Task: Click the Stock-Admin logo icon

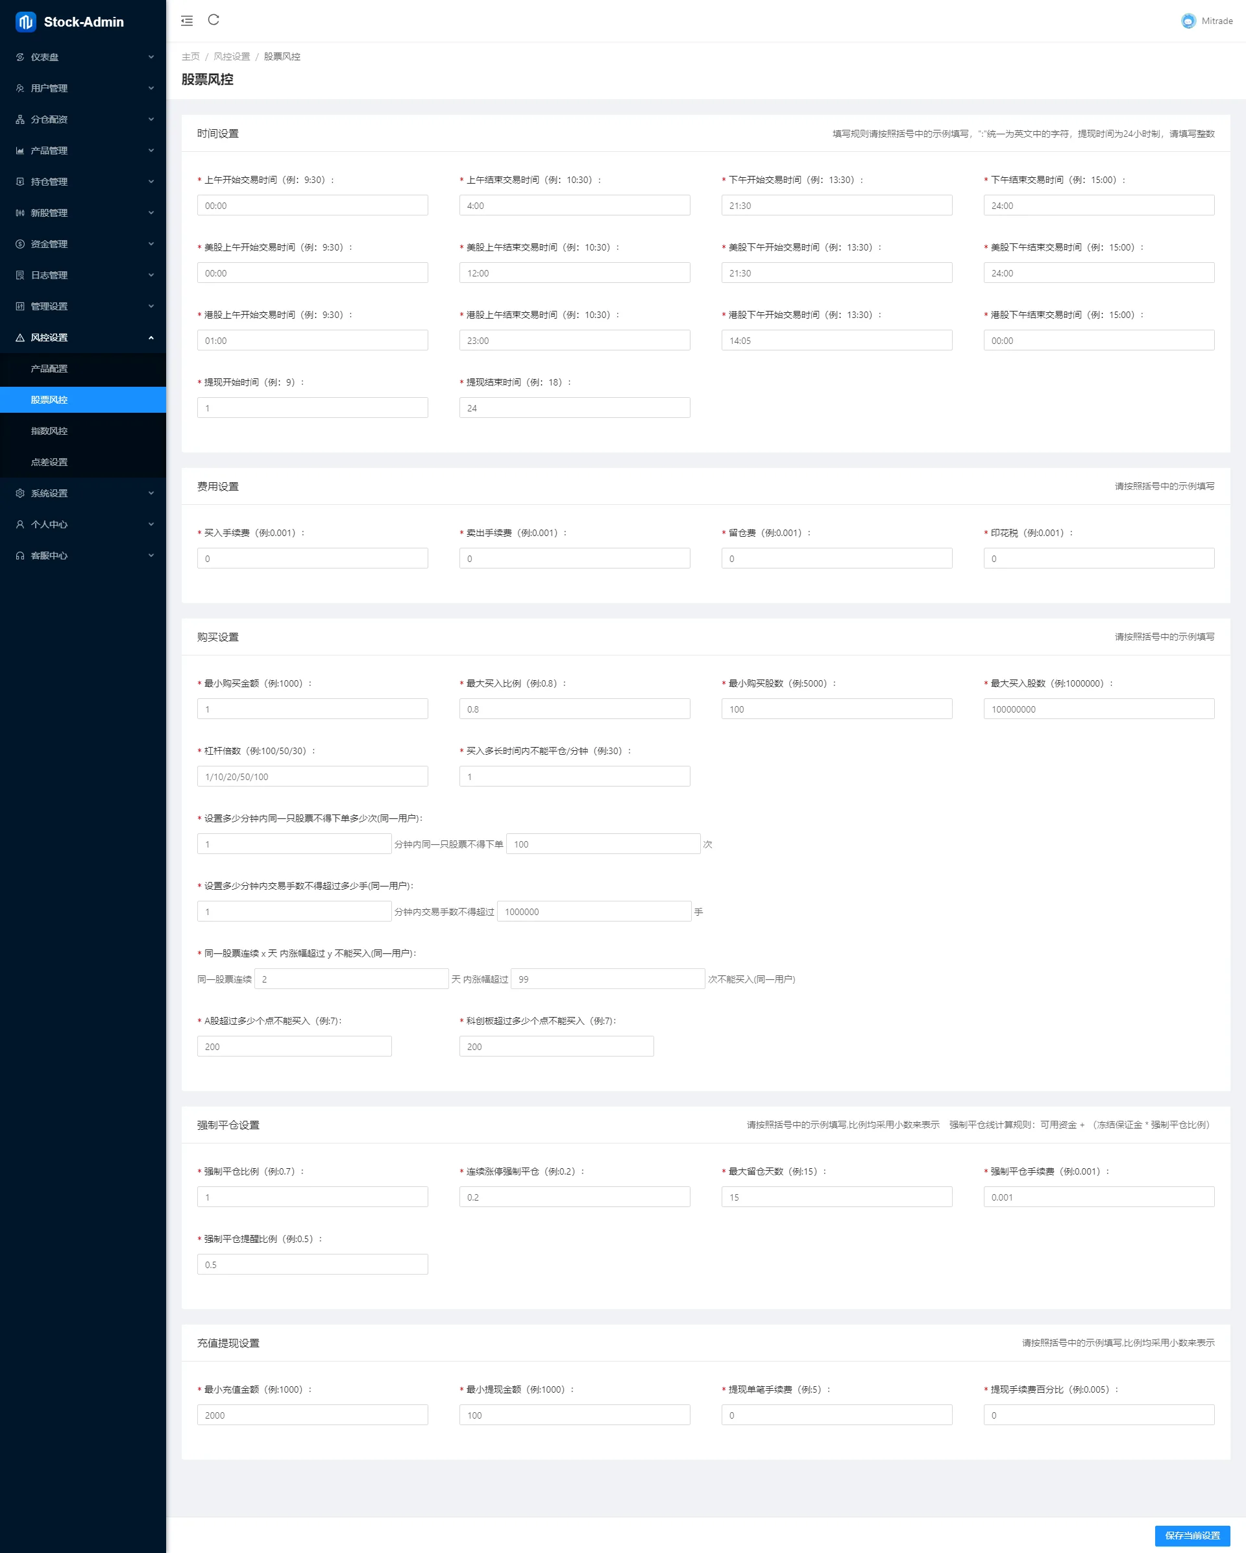Action: pyautogui.click(x=25, y=21)
